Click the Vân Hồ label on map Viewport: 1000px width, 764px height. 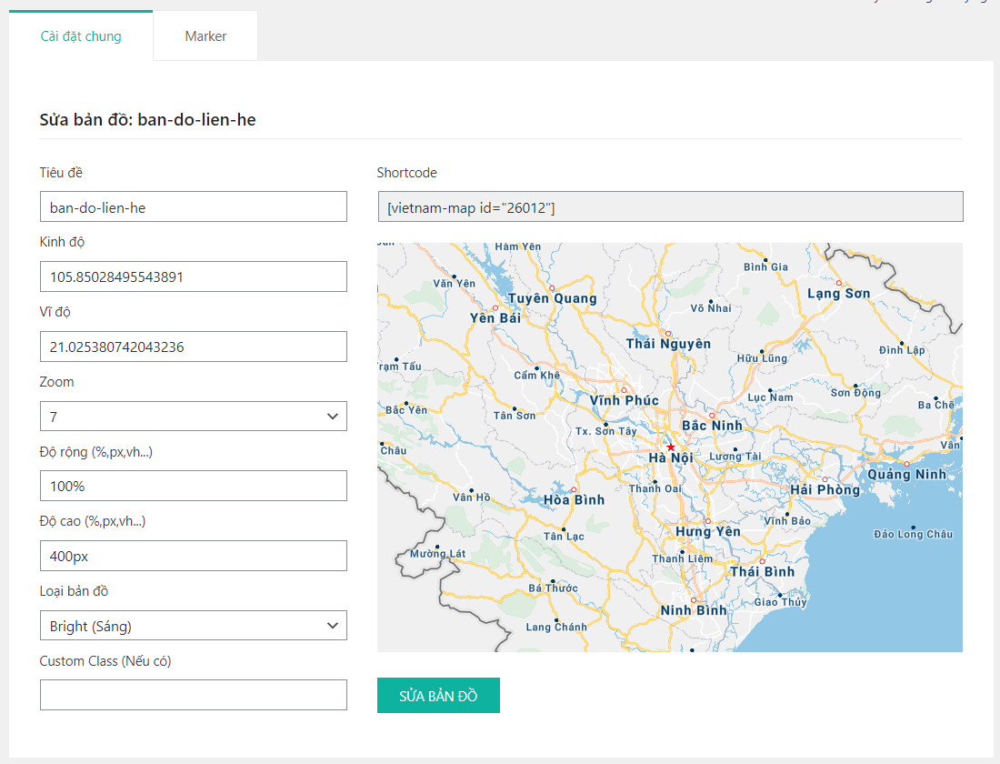tap(471, 498)
